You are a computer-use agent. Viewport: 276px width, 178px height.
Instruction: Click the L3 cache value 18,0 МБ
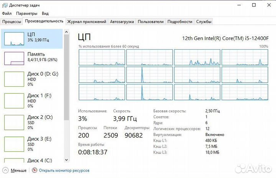click(212, 152)
